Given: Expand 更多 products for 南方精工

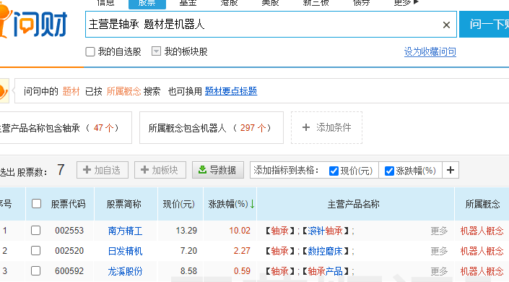Looking at the screenshot, I should [x=439, y=231].
